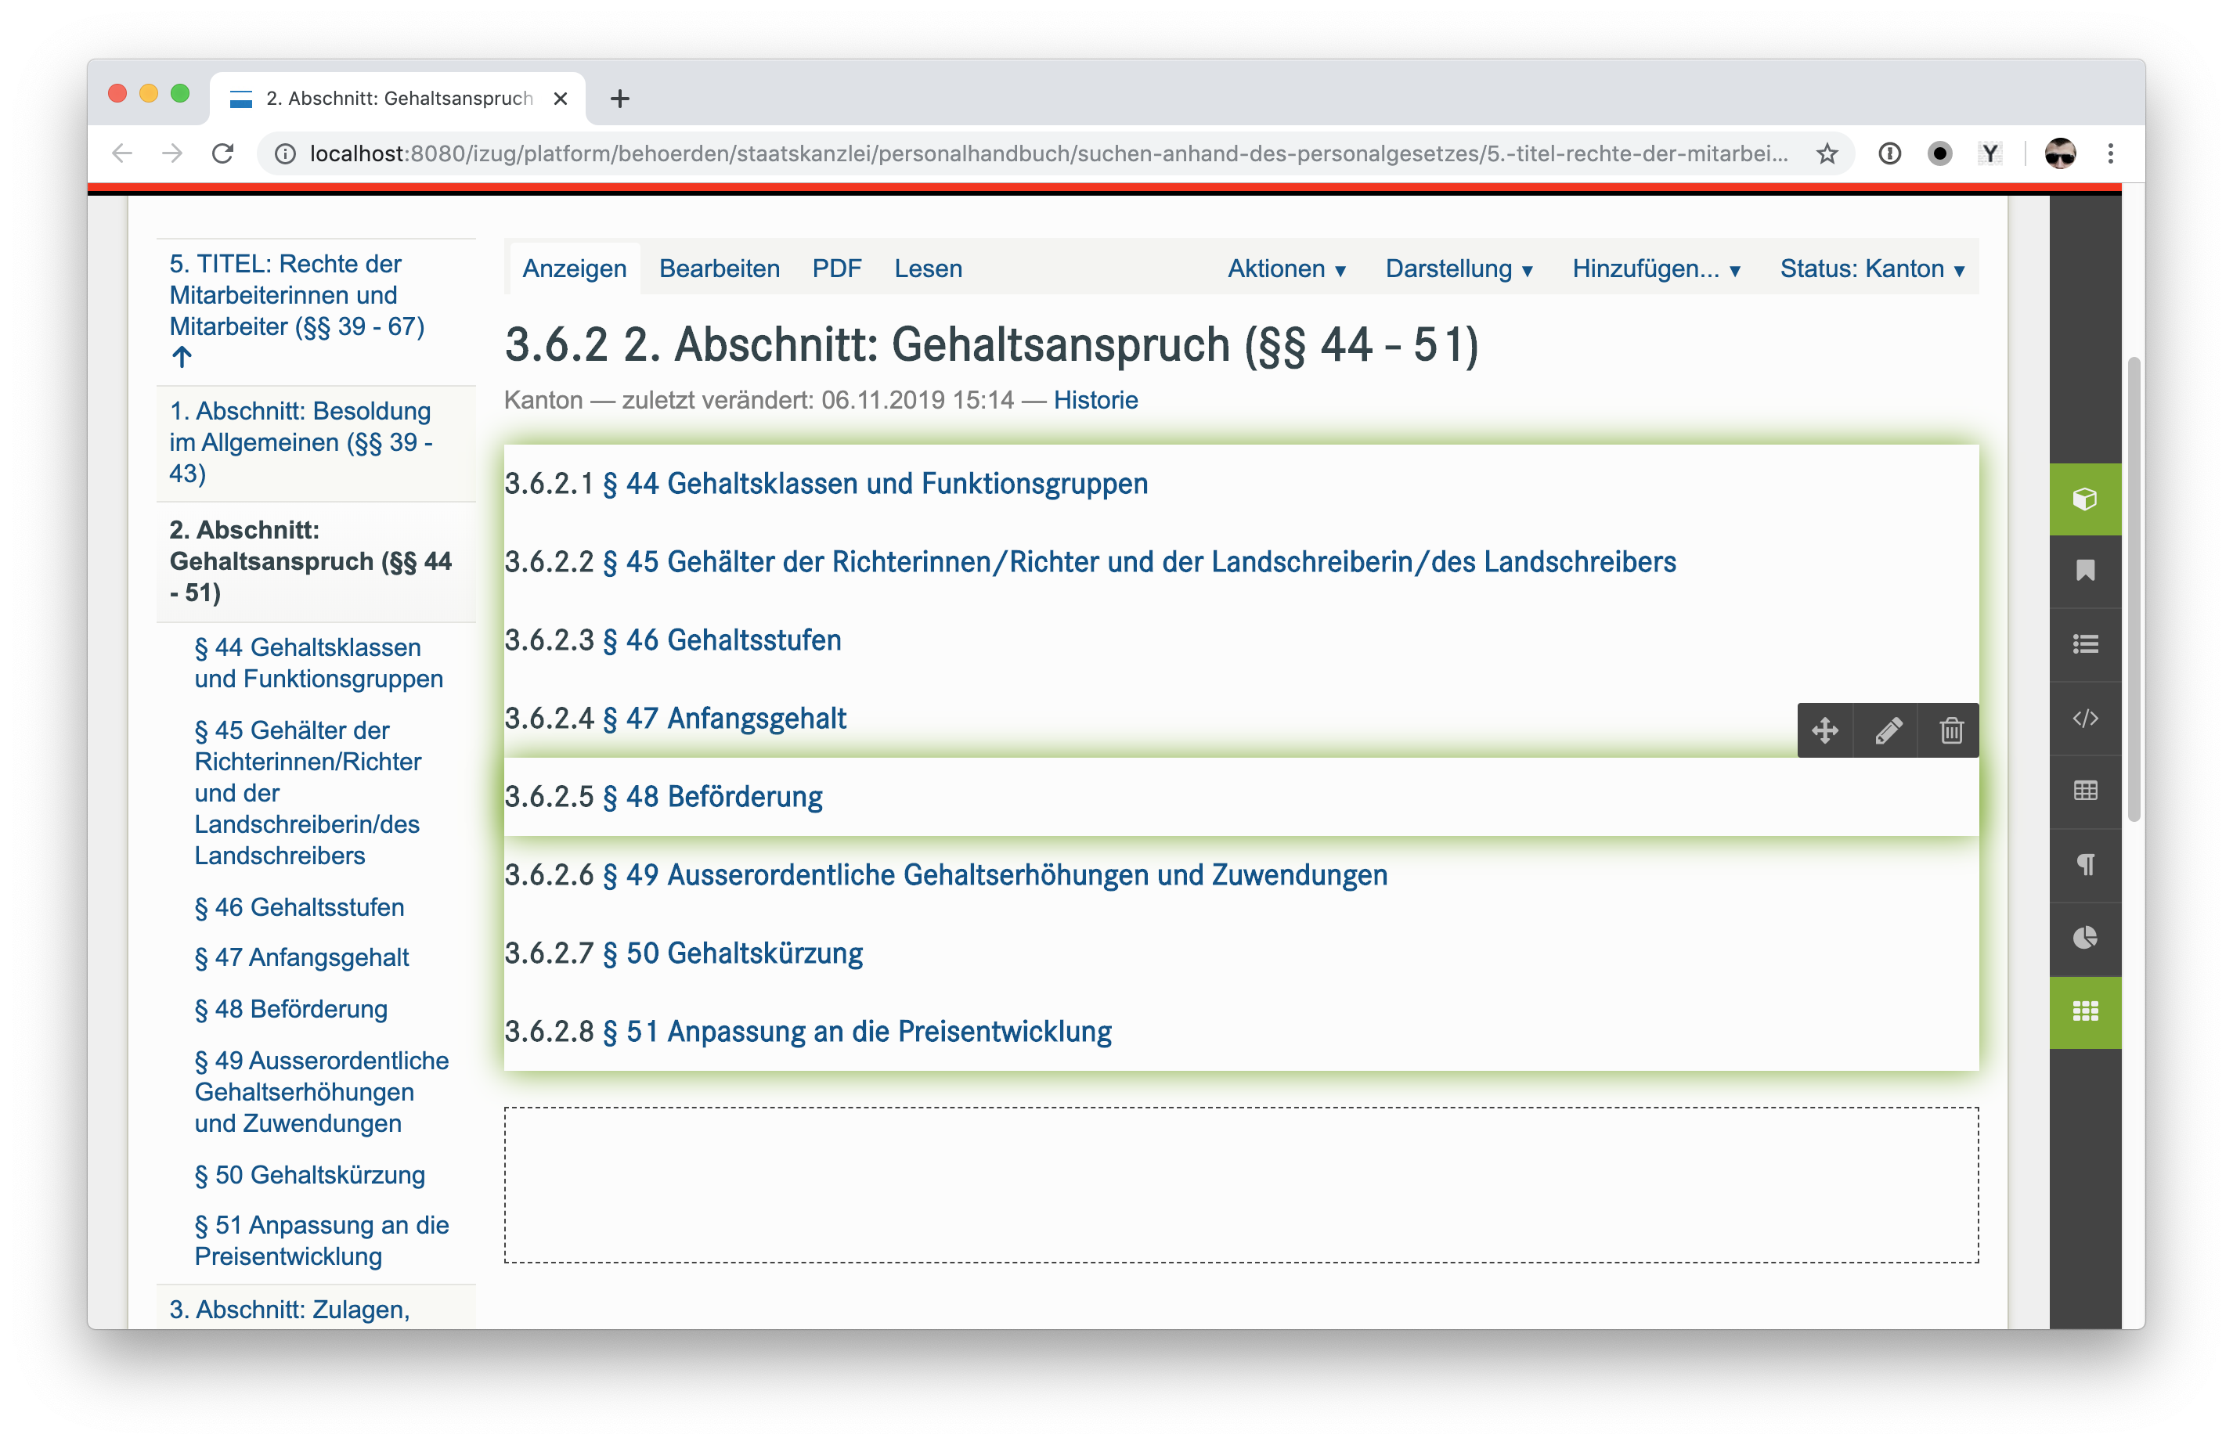The width and height of the screenshot is (2233, 1445).
Task: Open § 45 Gehälter der Richterinnen in left navigation
Action: [308, 793]
